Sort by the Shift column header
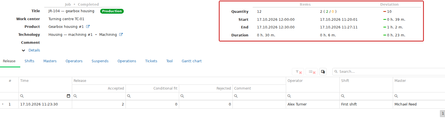445x120 pixels. click(x=366, y=84)
